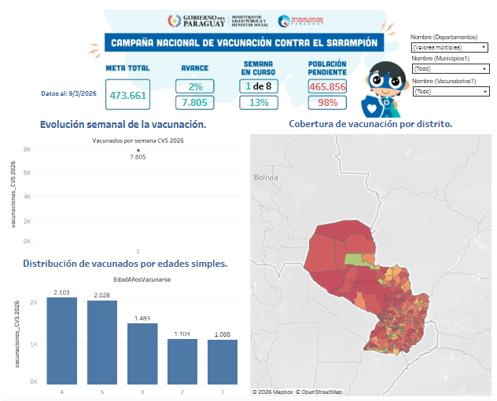Viewport: 497px width, 401px height.
Task: Select the week 1 data point on the line chart
Action: 138,150
